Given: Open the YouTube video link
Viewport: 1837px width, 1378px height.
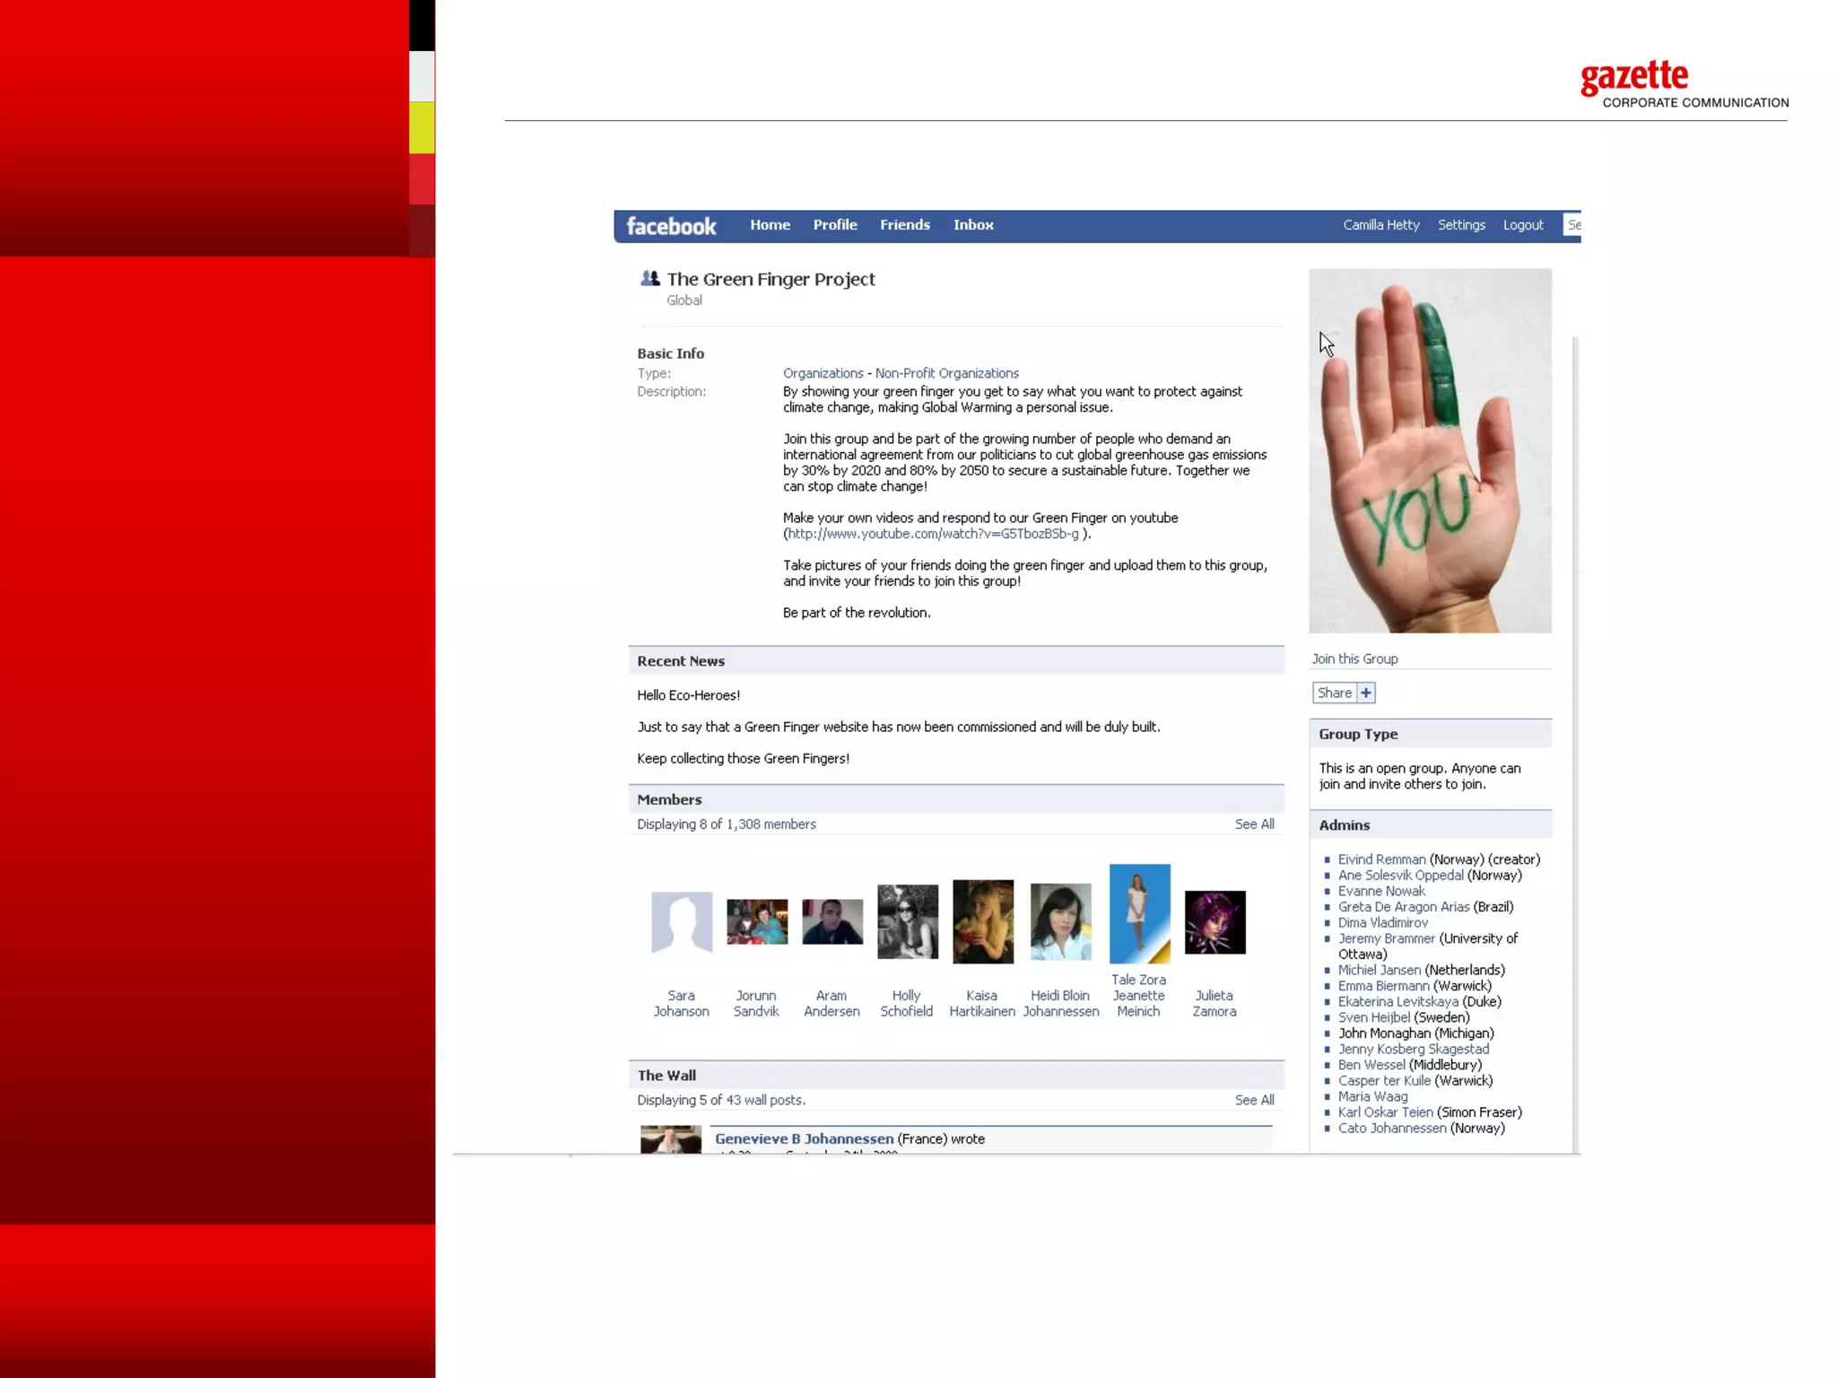Looking at the screenshot, I should (933, 534).
